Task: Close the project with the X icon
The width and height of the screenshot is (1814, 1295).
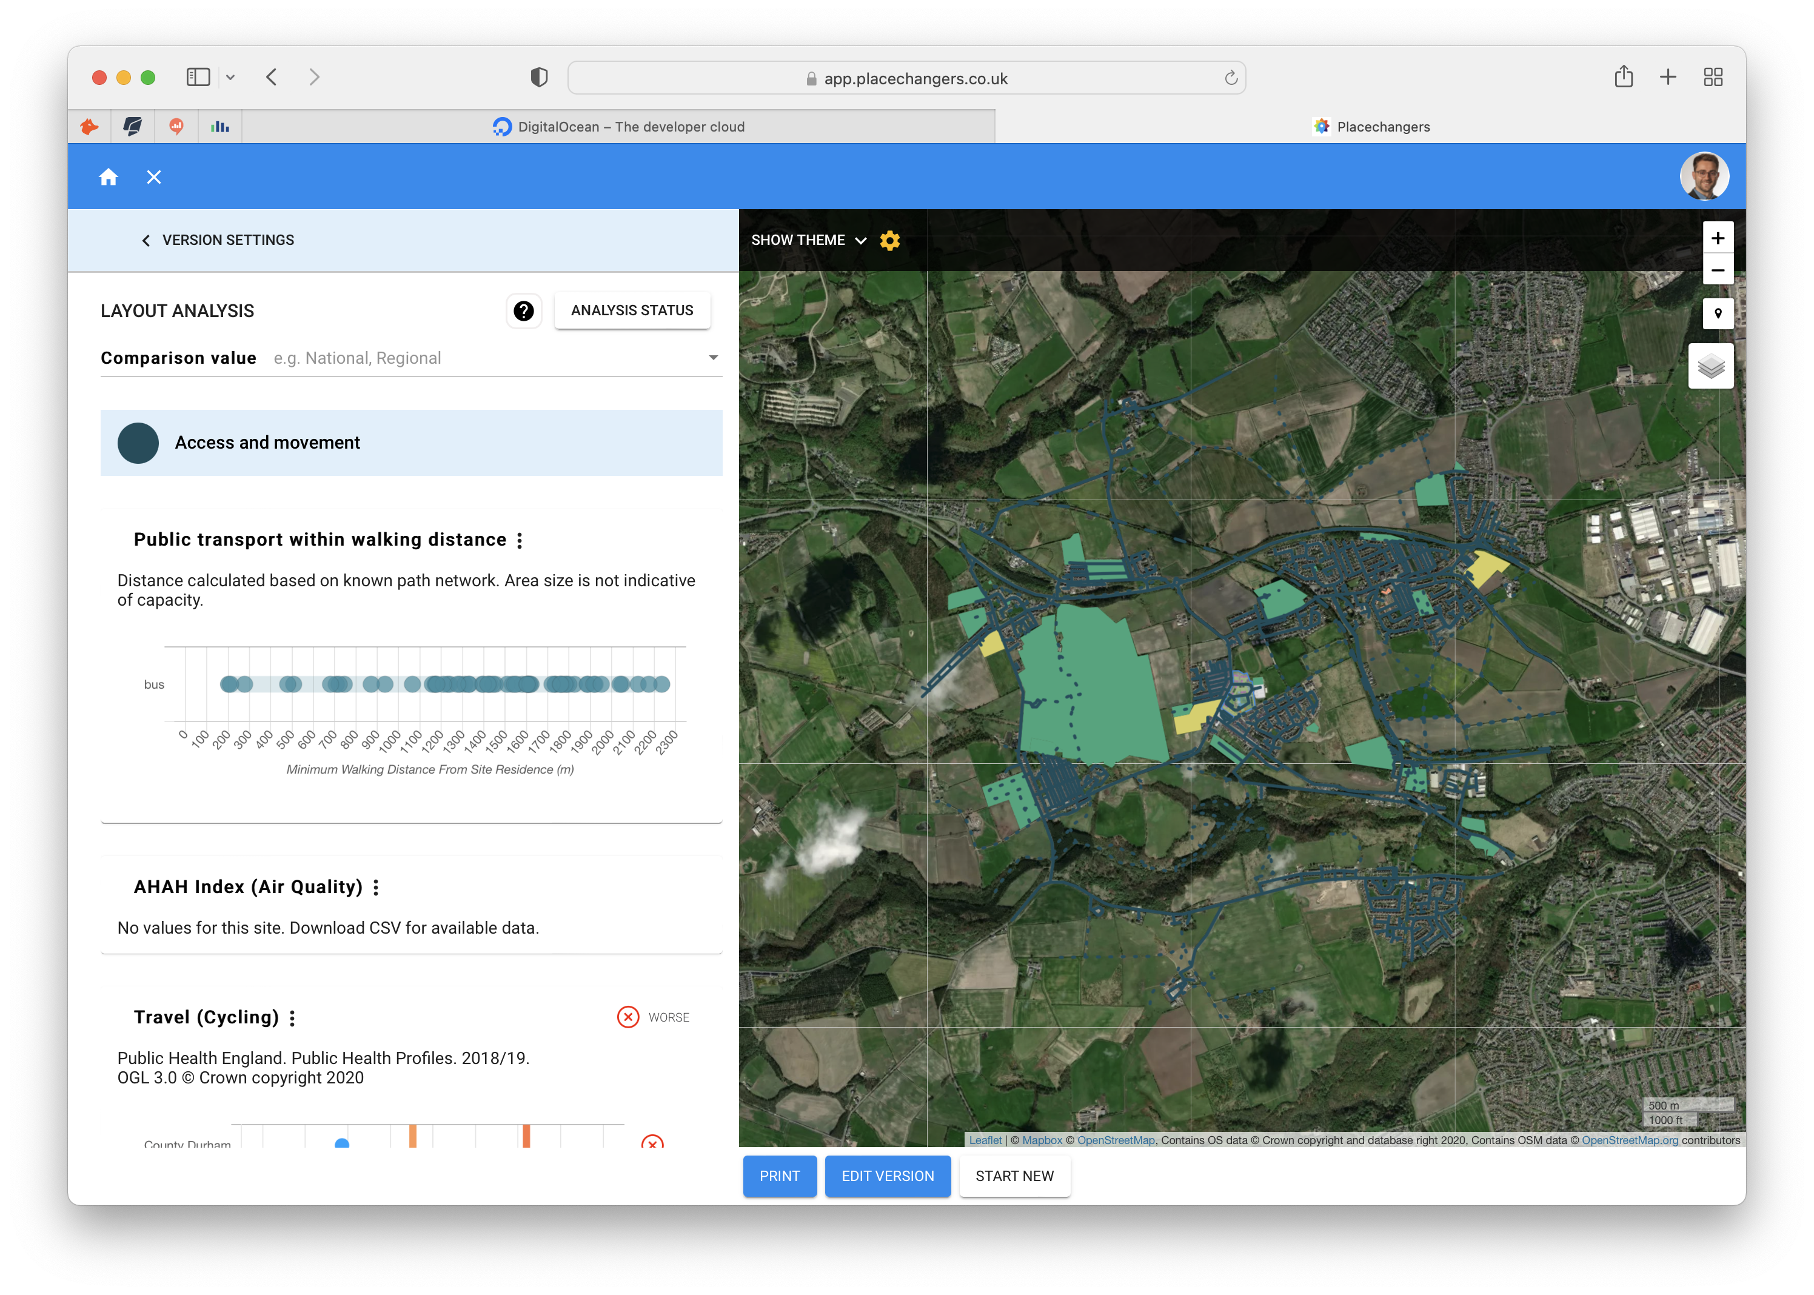Action: click(154, 177)
